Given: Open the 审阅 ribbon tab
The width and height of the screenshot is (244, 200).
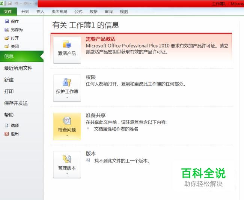Looking at the screenshot, I should click(x=108, y=12).
